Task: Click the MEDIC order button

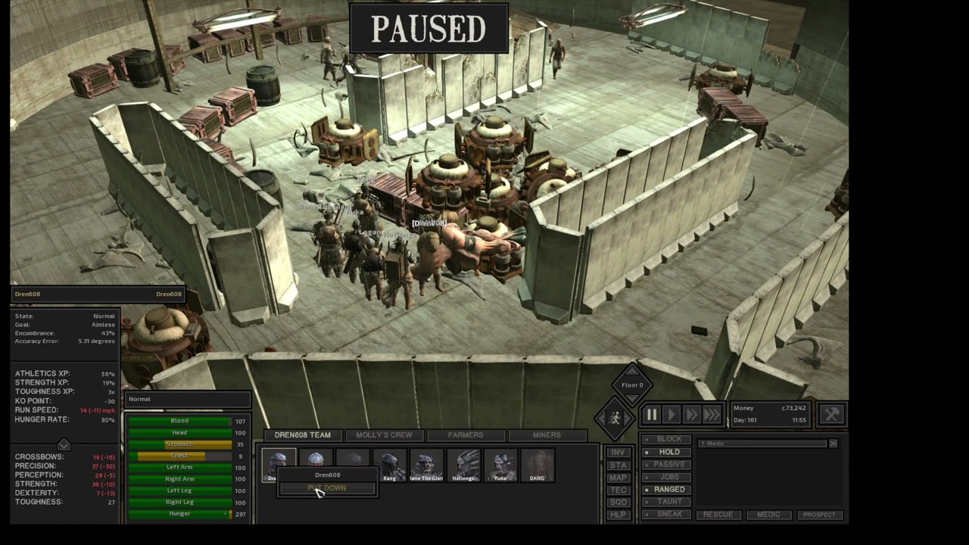Action: pos(768,515)
